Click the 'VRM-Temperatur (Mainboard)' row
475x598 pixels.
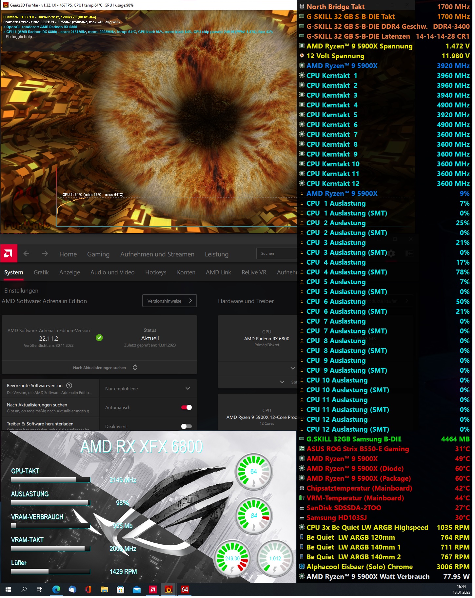(385, 498)
